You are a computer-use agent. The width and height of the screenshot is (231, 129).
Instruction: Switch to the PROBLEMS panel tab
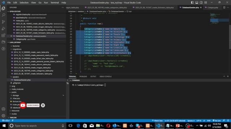point(83,76)
